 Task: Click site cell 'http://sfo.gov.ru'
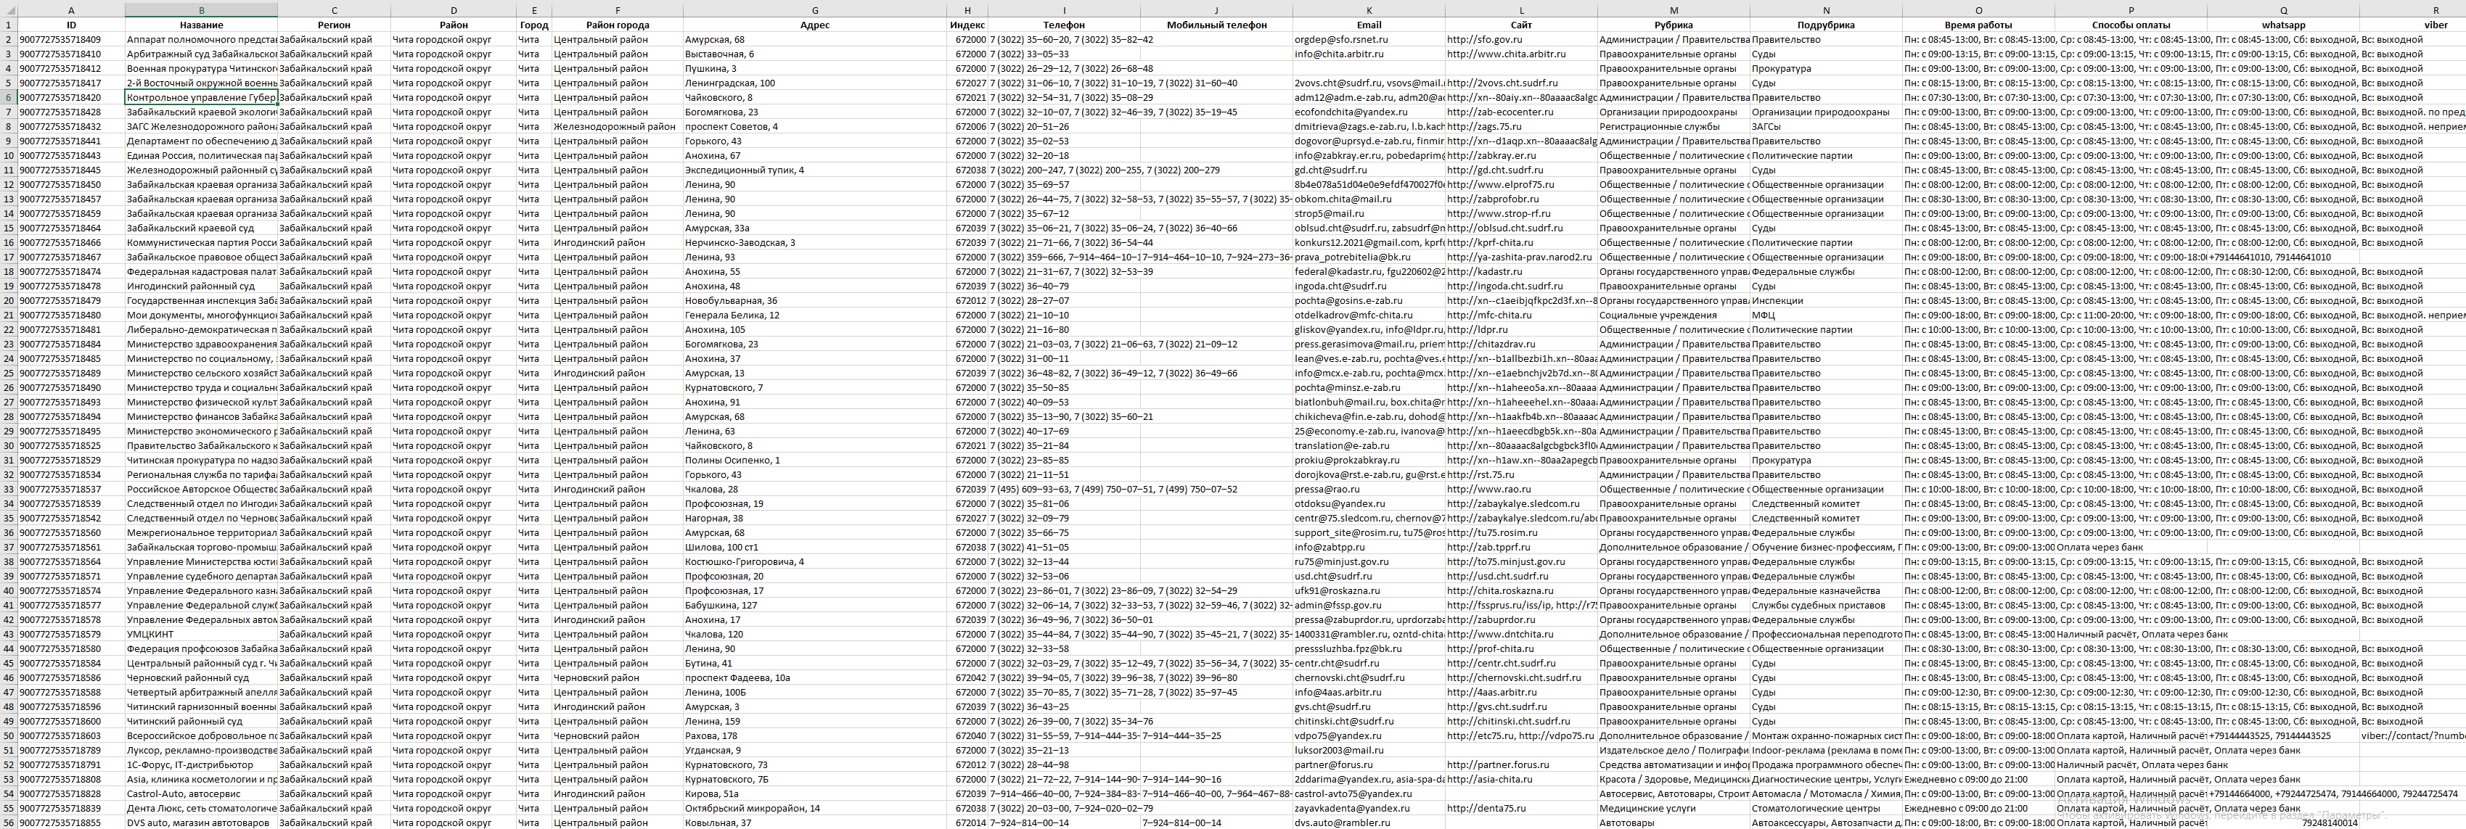[x=1521, y=40]
